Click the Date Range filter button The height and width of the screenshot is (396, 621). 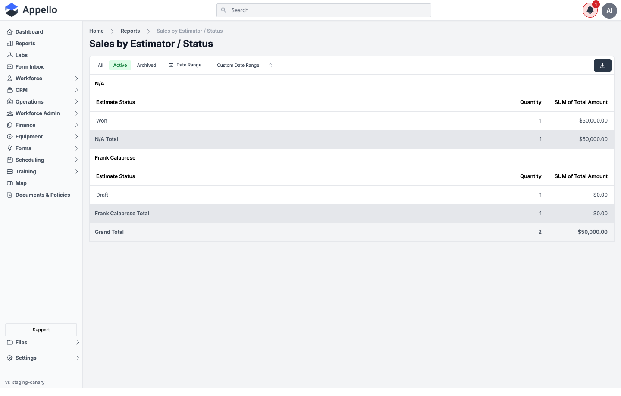pos(185,65)
